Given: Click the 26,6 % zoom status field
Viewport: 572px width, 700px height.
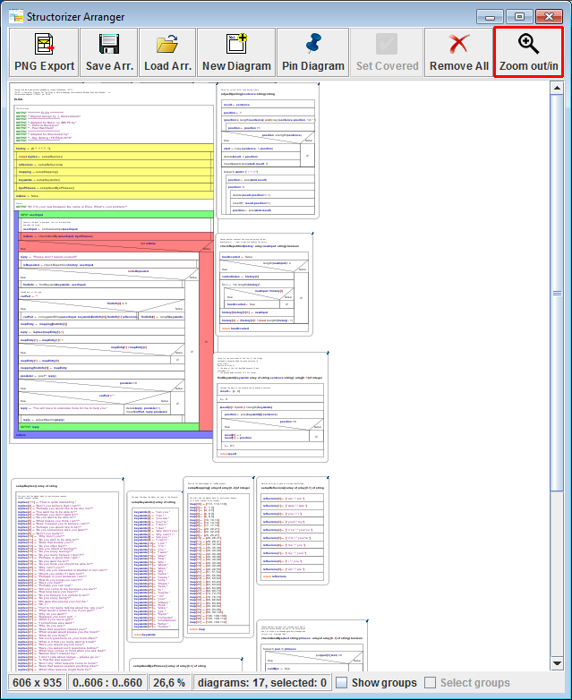Looking at the screenshot, I should click(x=169, y=683).
